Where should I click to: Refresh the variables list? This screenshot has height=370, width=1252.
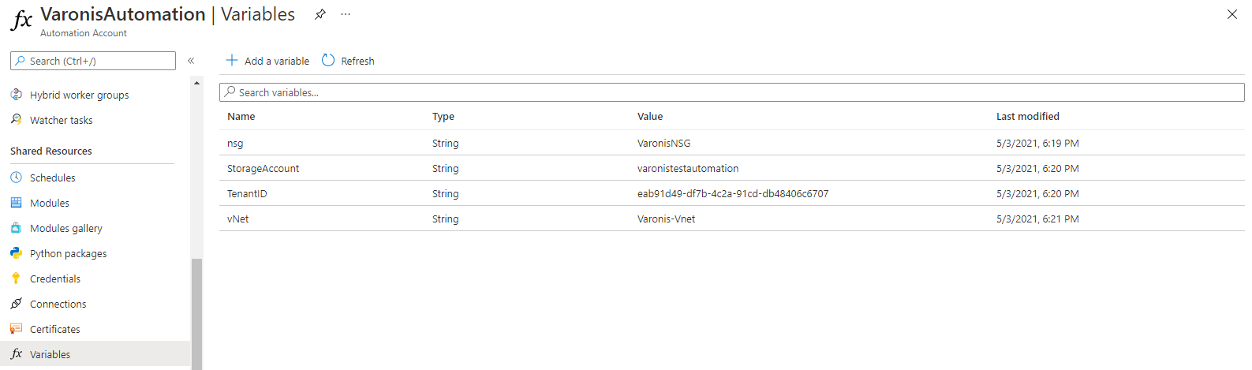(x=348, y=61)
